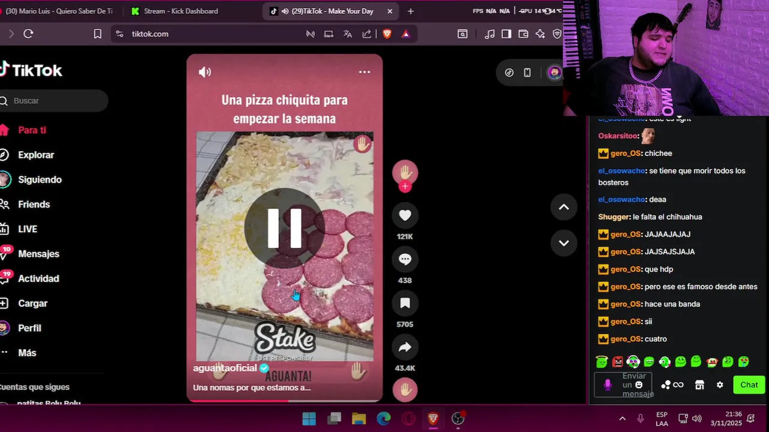Share the video using the arrow icon
Viewport: 769px width, 432px height.
405,347
